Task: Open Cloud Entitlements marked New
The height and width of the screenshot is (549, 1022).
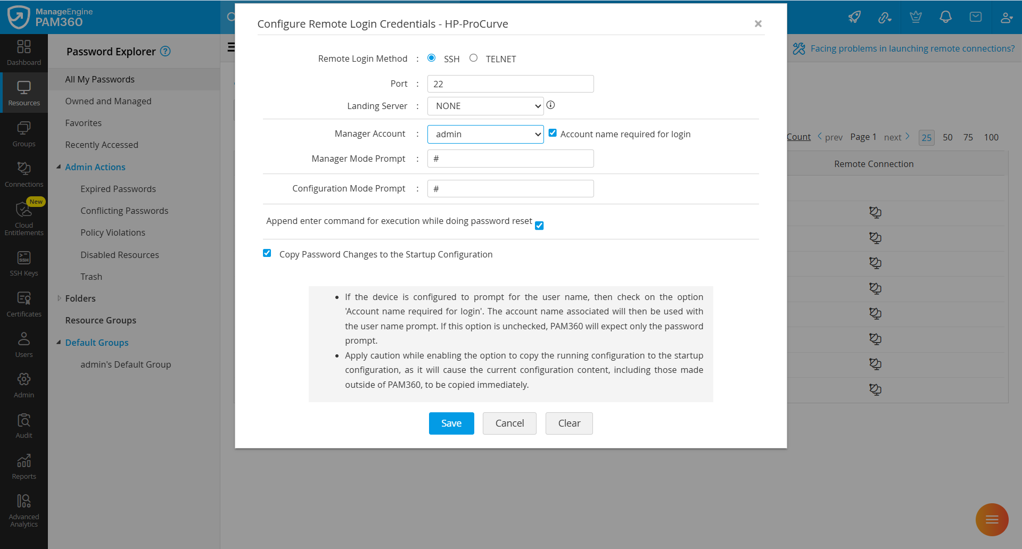Action: [x=24, y=218]
